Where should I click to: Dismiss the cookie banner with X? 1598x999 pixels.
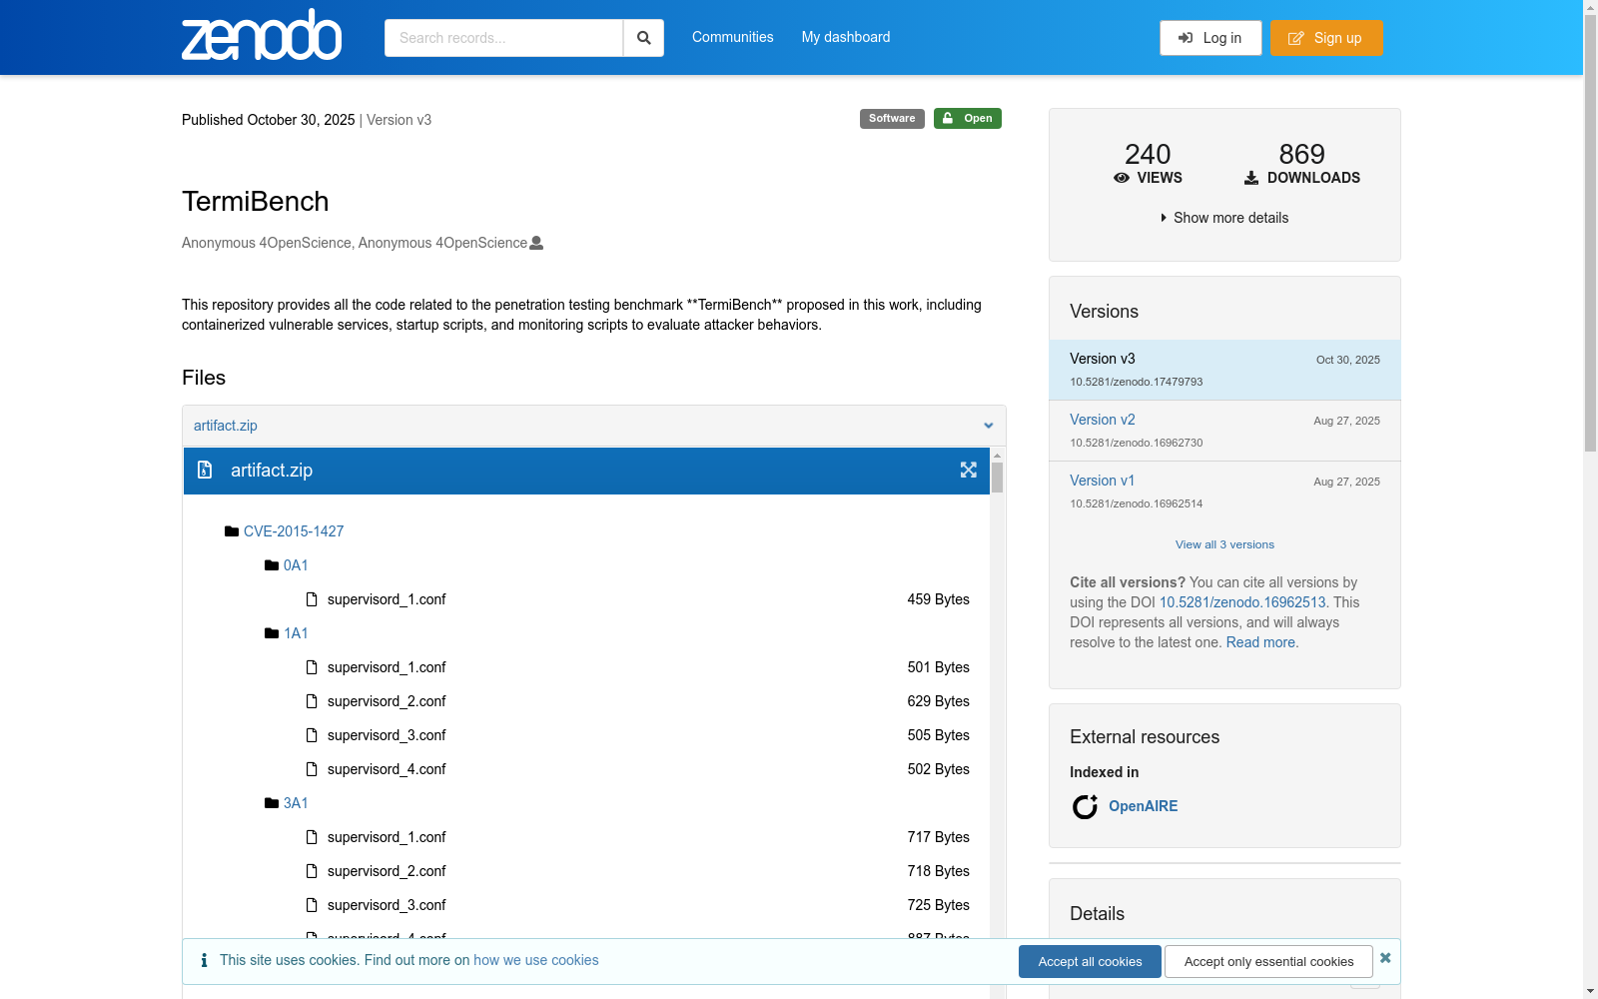[x=1385, y=958]
